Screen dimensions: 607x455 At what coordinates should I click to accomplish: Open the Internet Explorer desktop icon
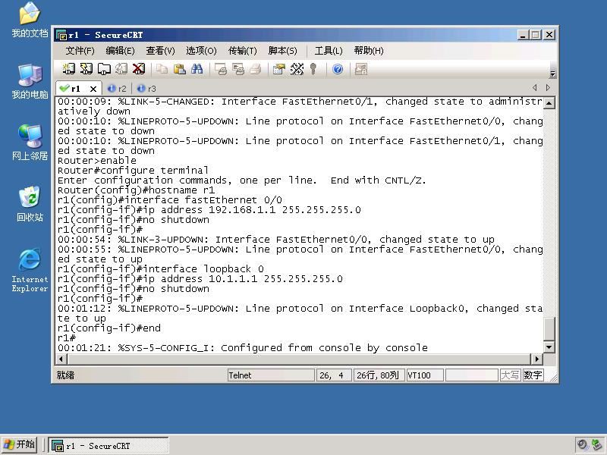coord(30,270)
